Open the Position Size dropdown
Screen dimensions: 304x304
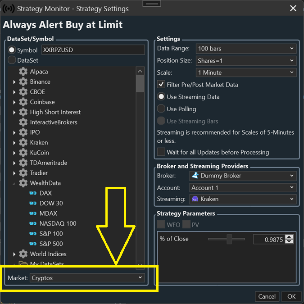pos(246,61)
